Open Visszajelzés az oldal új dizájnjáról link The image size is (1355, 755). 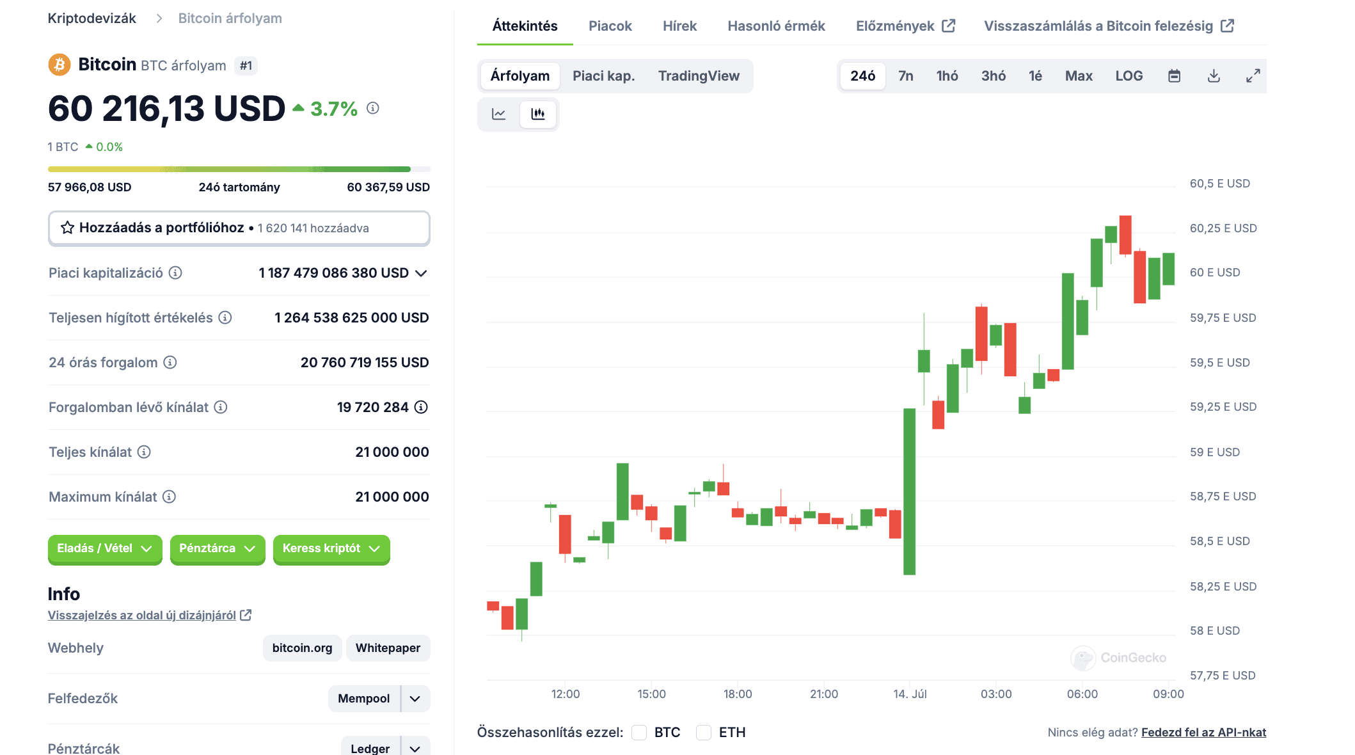point(142,615)
